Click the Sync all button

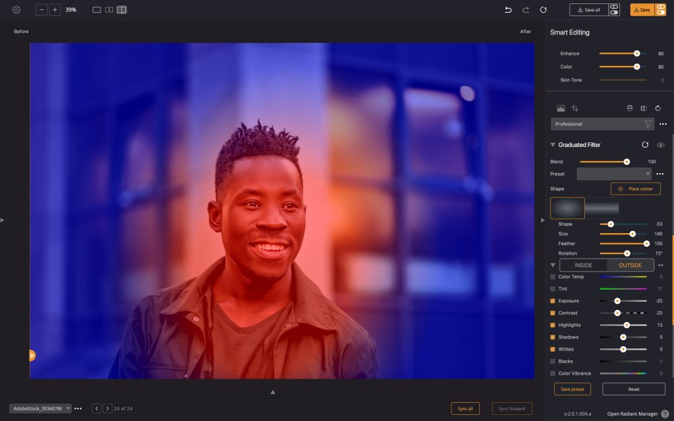(x=465, y=408)
